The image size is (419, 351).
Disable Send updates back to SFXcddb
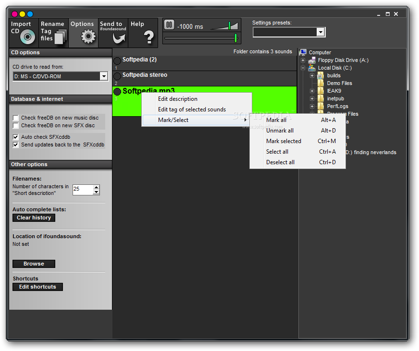(16, 145)
